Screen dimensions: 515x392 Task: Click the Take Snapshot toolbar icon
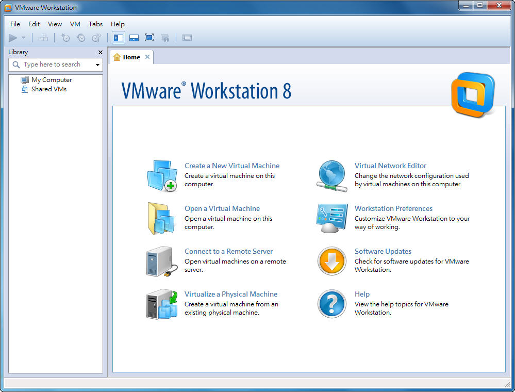pos(65,38)
